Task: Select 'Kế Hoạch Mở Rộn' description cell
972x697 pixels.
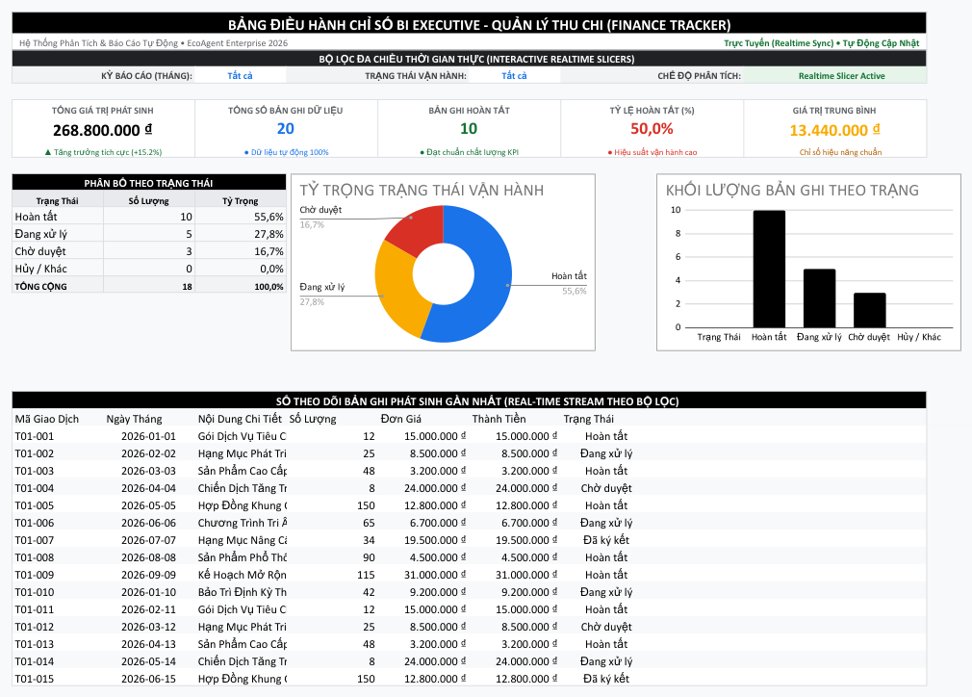Action: click(x=242, y=575)
